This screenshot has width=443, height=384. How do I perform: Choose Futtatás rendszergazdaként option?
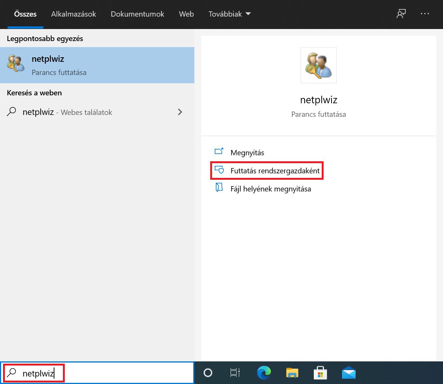click(275, 171)
